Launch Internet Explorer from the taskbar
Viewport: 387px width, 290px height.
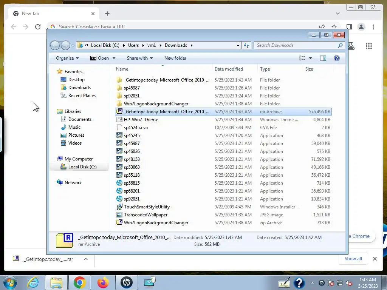tap(33, 282)
